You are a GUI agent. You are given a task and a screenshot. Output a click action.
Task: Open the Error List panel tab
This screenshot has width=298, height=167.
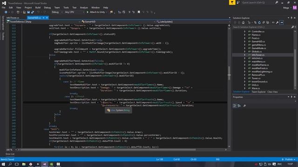[10, 154]
